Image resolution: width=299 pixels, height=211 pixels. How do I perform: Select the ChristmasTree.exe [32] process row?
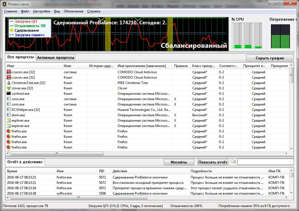[x=148, y=83]
